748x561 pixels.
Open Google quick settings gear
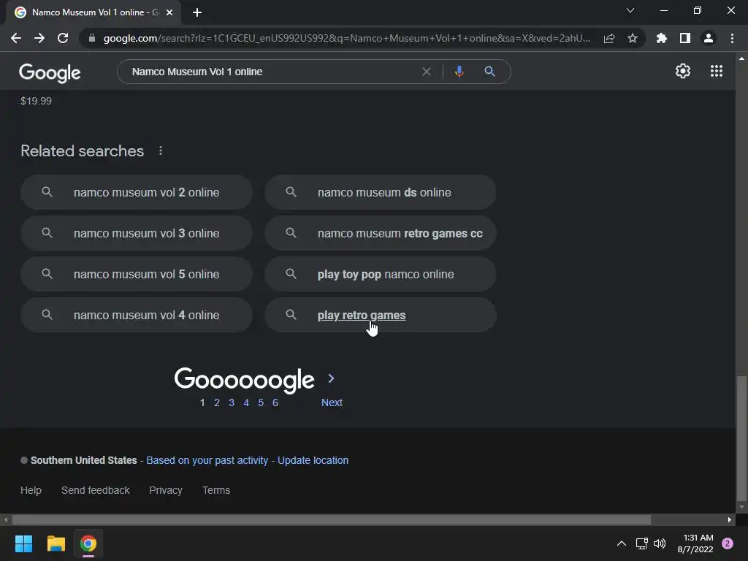tap(683, 71)
